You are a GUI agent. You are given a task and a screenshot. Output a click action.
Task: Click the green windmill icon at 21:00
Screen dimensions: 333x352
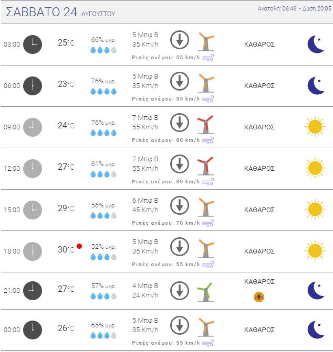click(205, 292)
